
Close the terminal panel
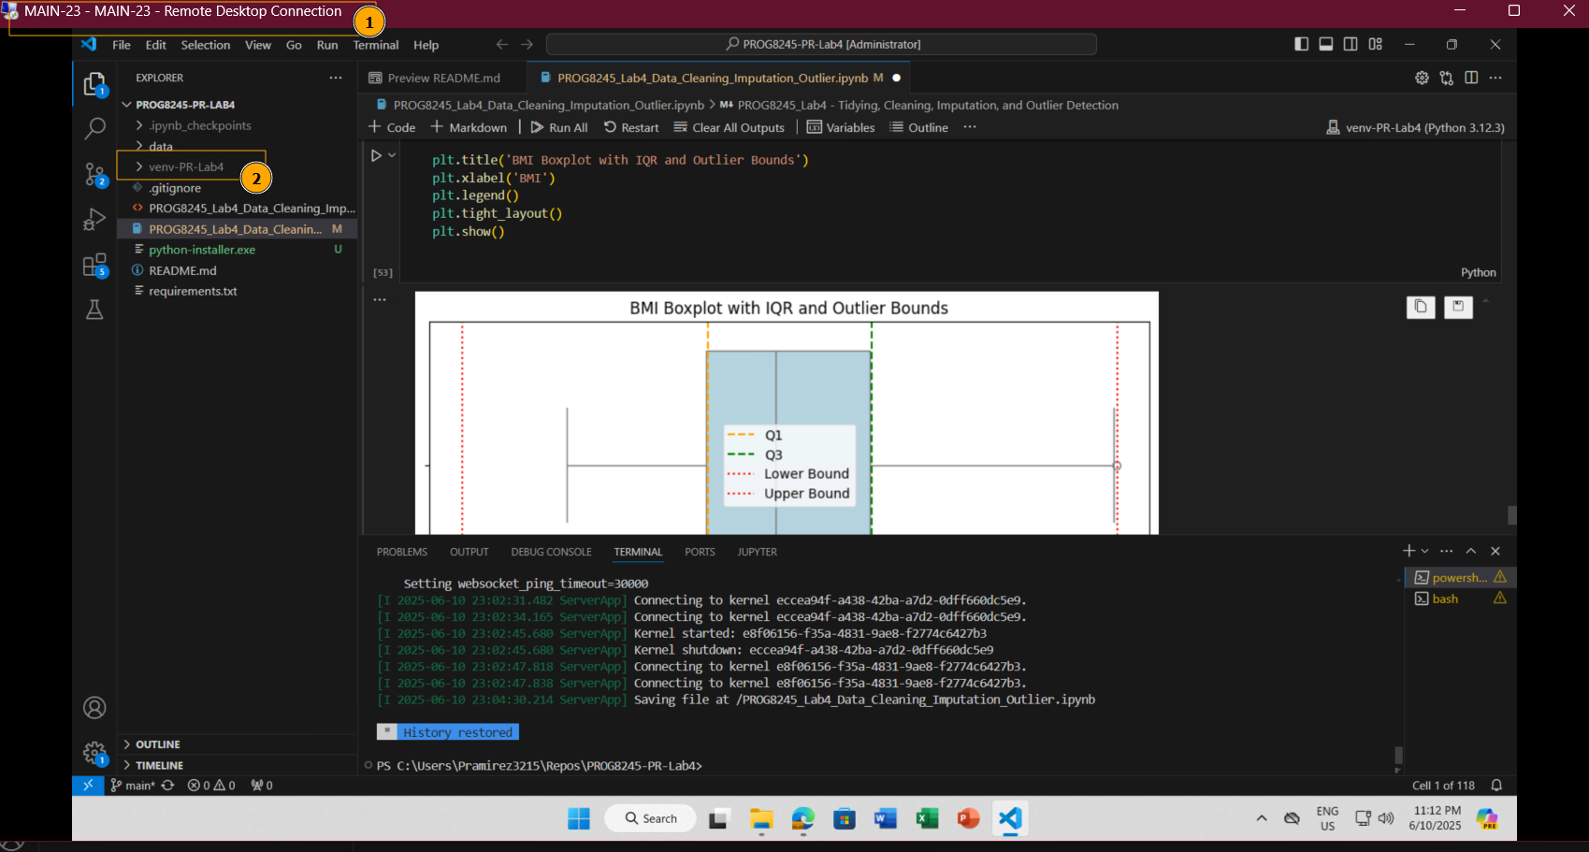(1495, 551)
